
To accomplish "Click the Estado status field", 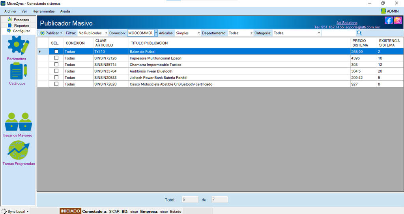I will point(197,211).
